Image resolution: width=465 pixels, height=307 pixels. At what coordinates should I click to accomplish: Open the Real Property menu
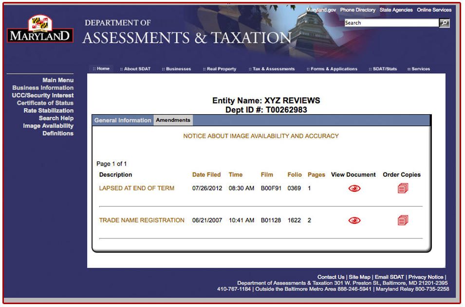[x=220, y=69]
